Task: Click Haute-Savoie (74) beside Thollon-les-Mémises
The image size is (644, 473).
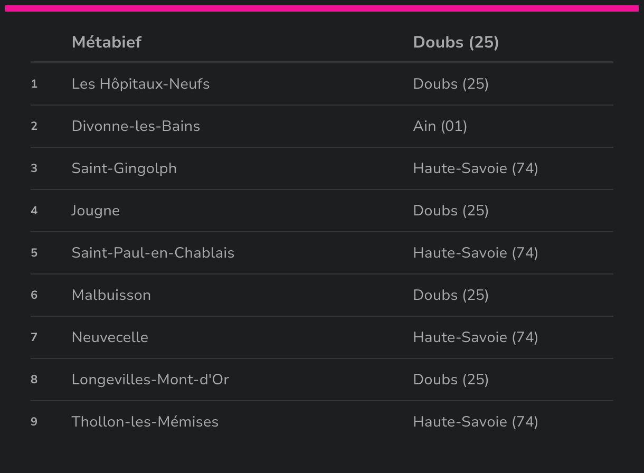Action: pos(476,422)
